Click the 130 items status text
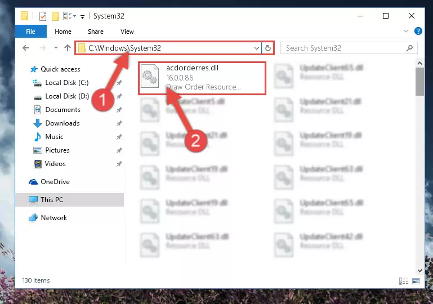This screenshot has width=433, height=304. coord(36,280)
